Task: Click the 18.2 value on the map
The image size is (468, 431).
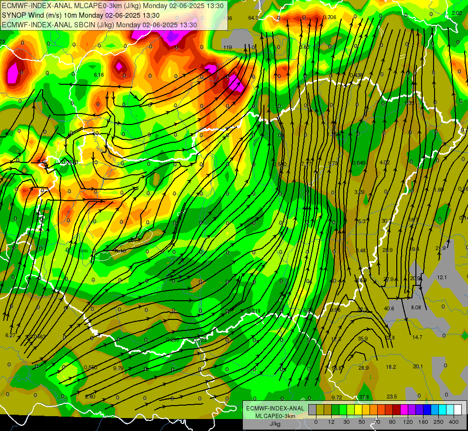Action: pyautogui.click(x=391, y=367)
